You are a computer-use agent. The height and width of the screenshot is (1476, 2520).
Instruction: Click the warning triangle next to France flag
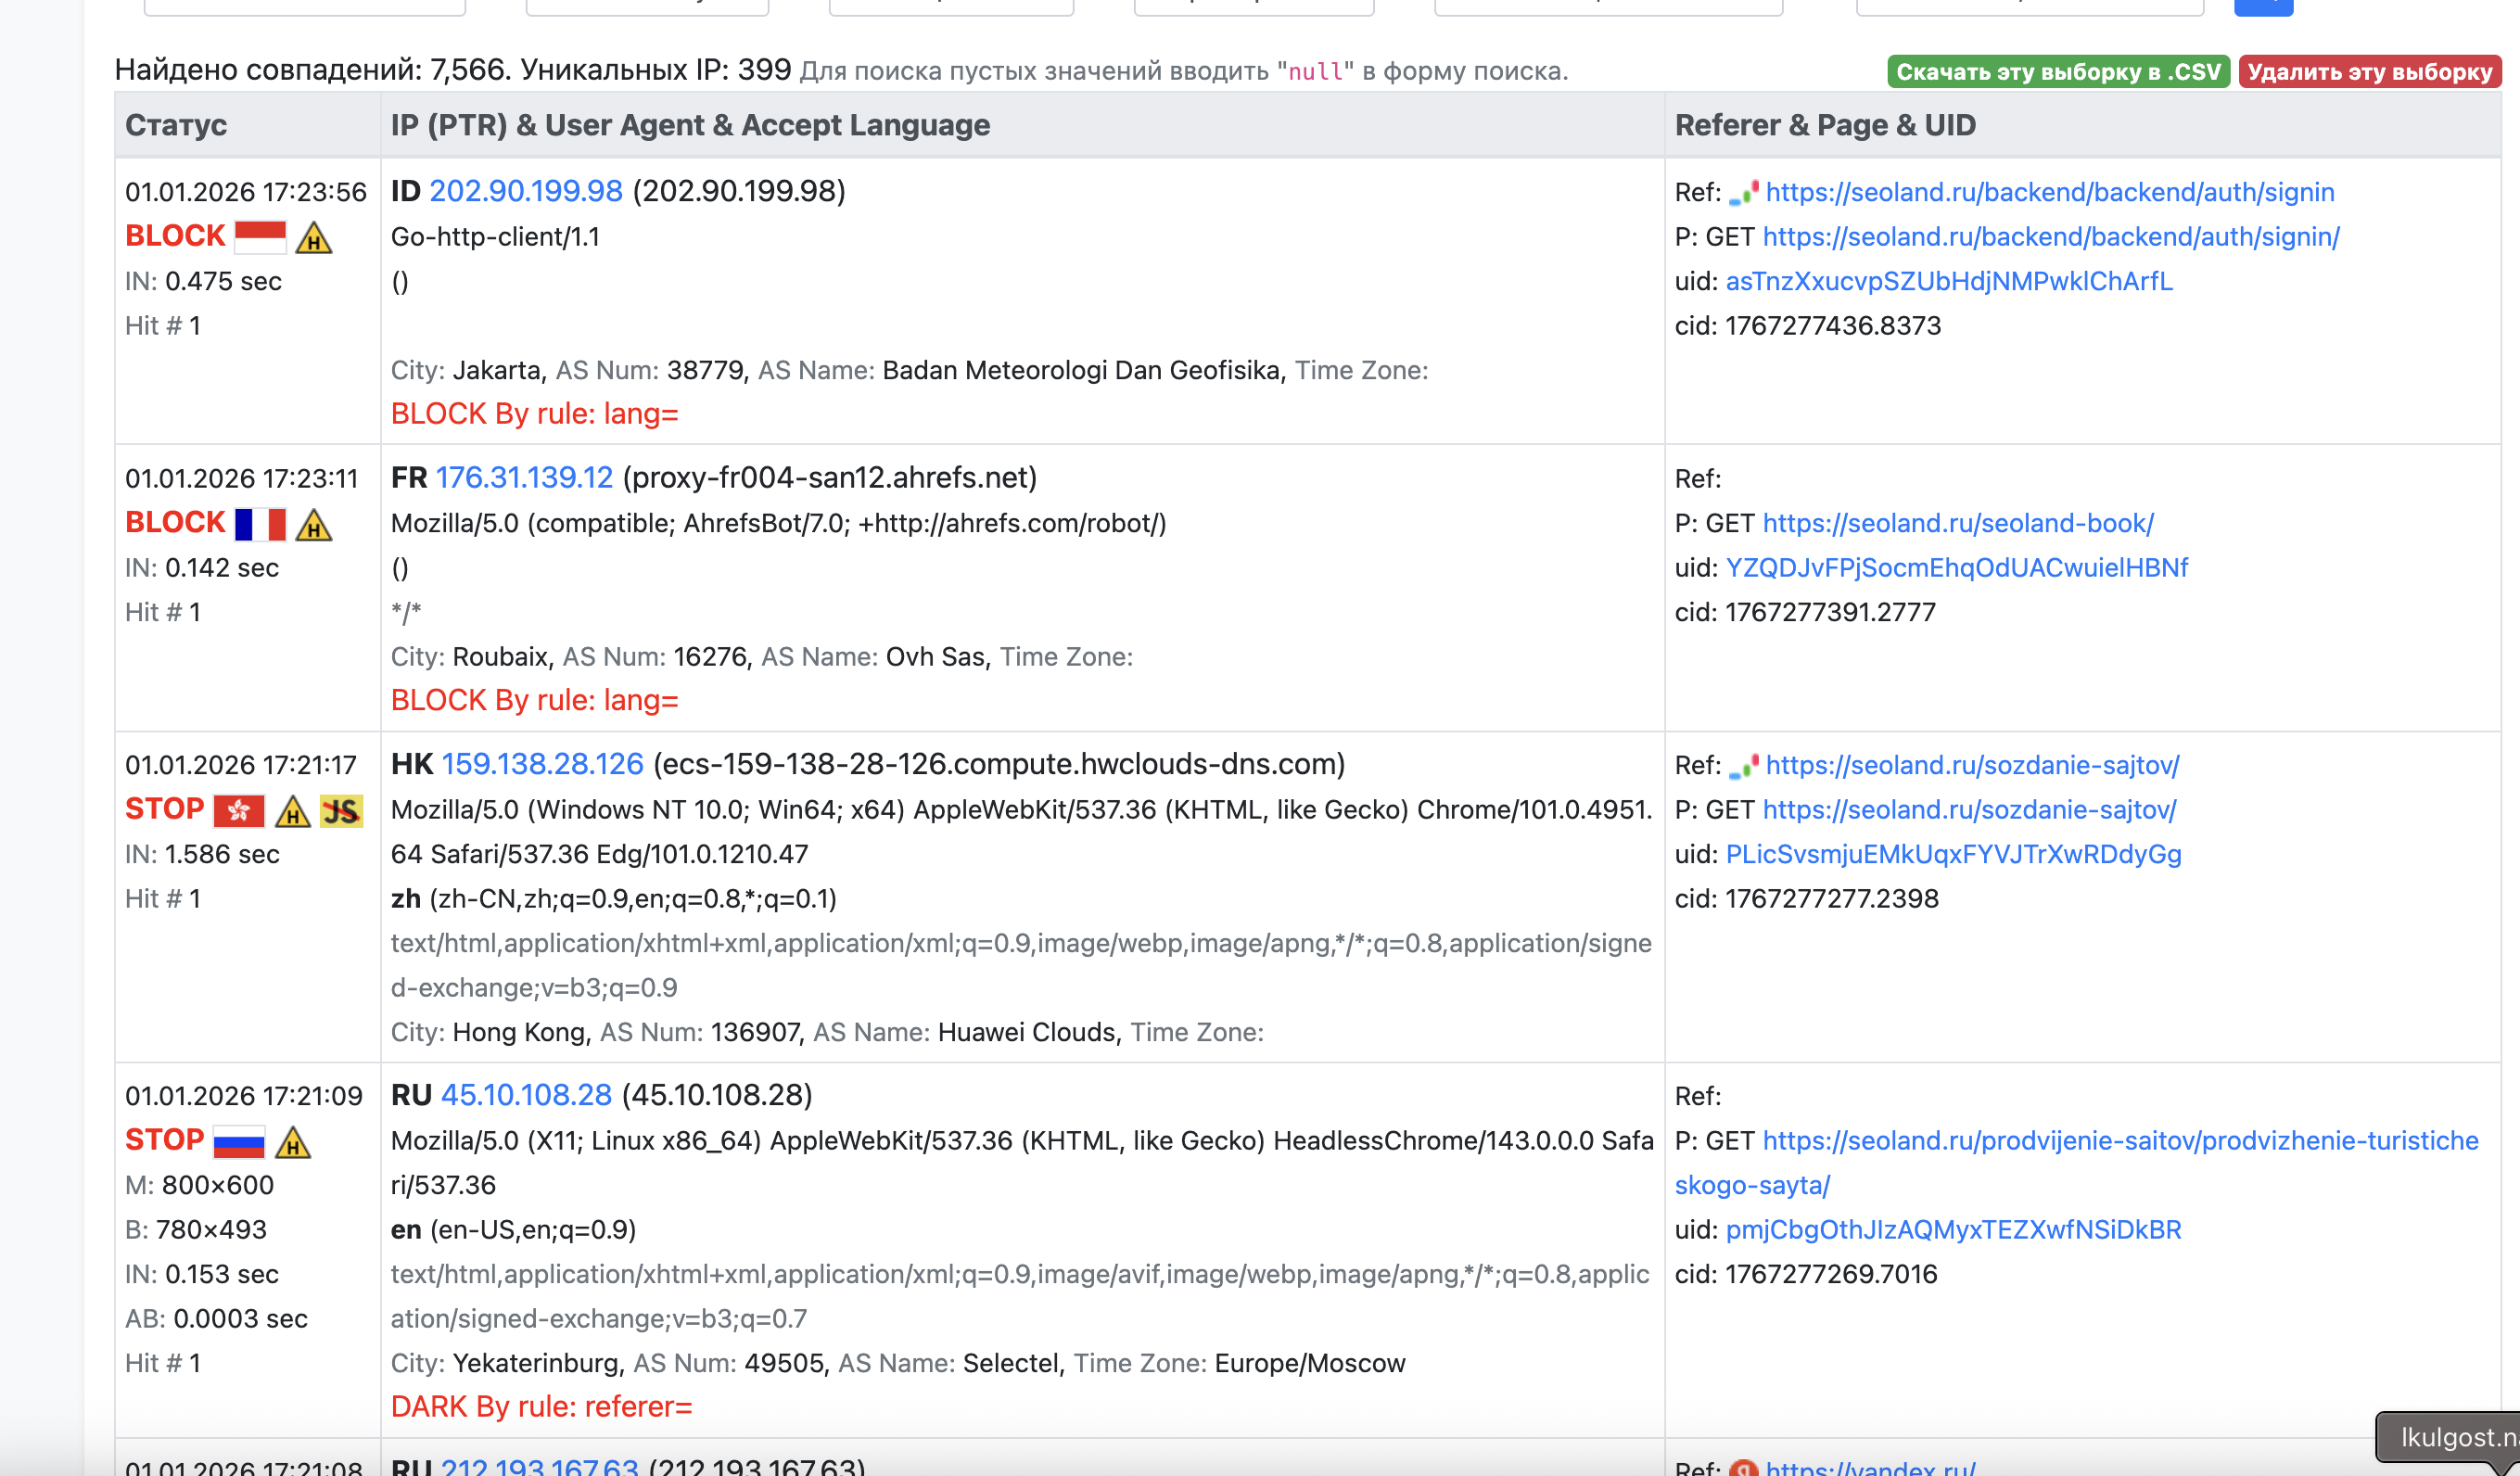(314, 525)
